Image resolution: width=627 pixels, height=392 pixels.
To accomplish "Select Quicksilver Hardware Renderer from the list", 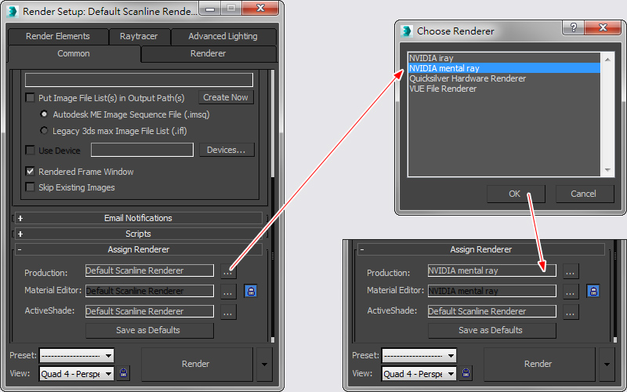I will (467, 78).
